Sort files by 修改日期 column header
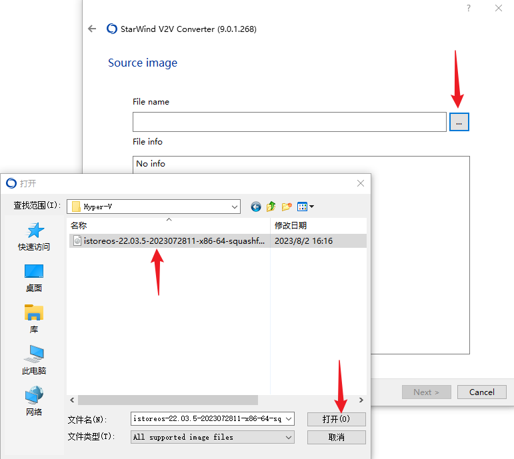This screenshot has height=459, width=514. [x=318, y=225]
